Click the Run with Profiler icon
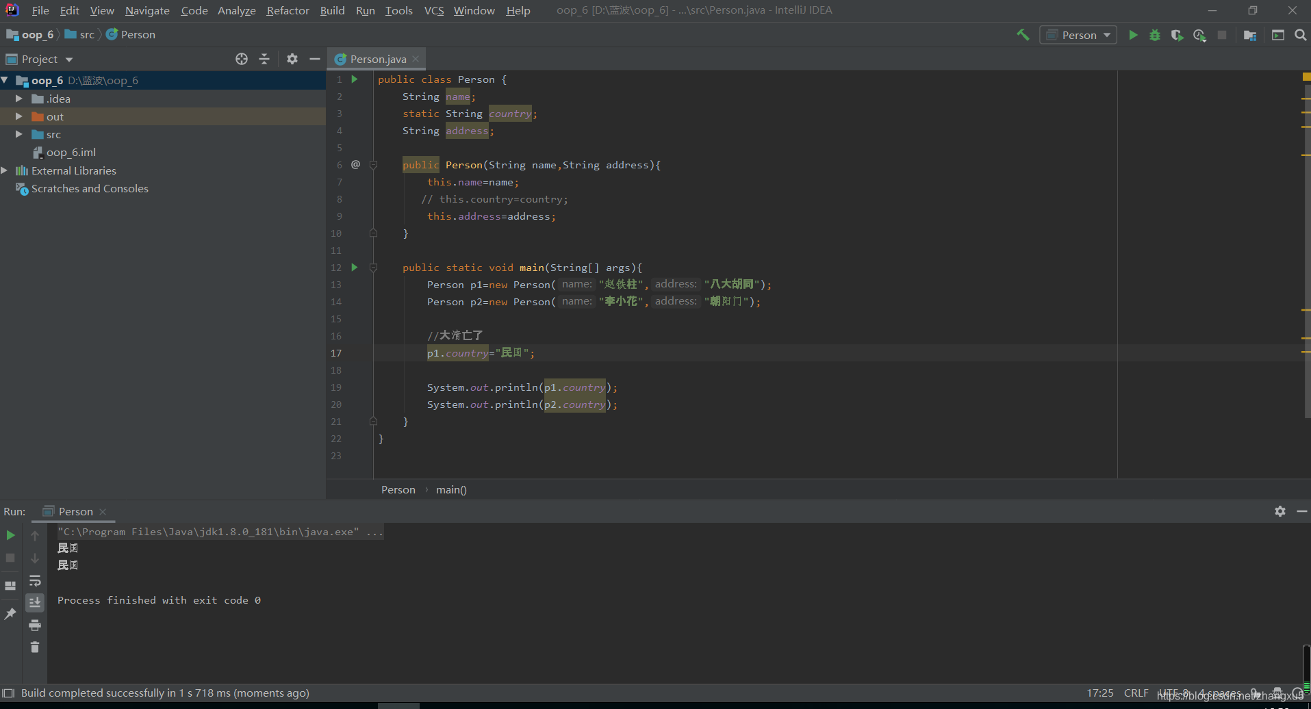The height and width of the screenshot is (709, 1311). tap(1199, 35)
